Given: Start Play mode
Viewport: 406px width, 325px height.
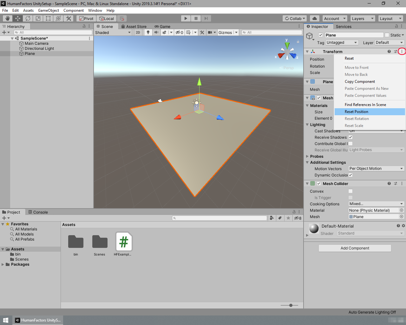Looking at the screenshot, I should (x=186, y=18).
